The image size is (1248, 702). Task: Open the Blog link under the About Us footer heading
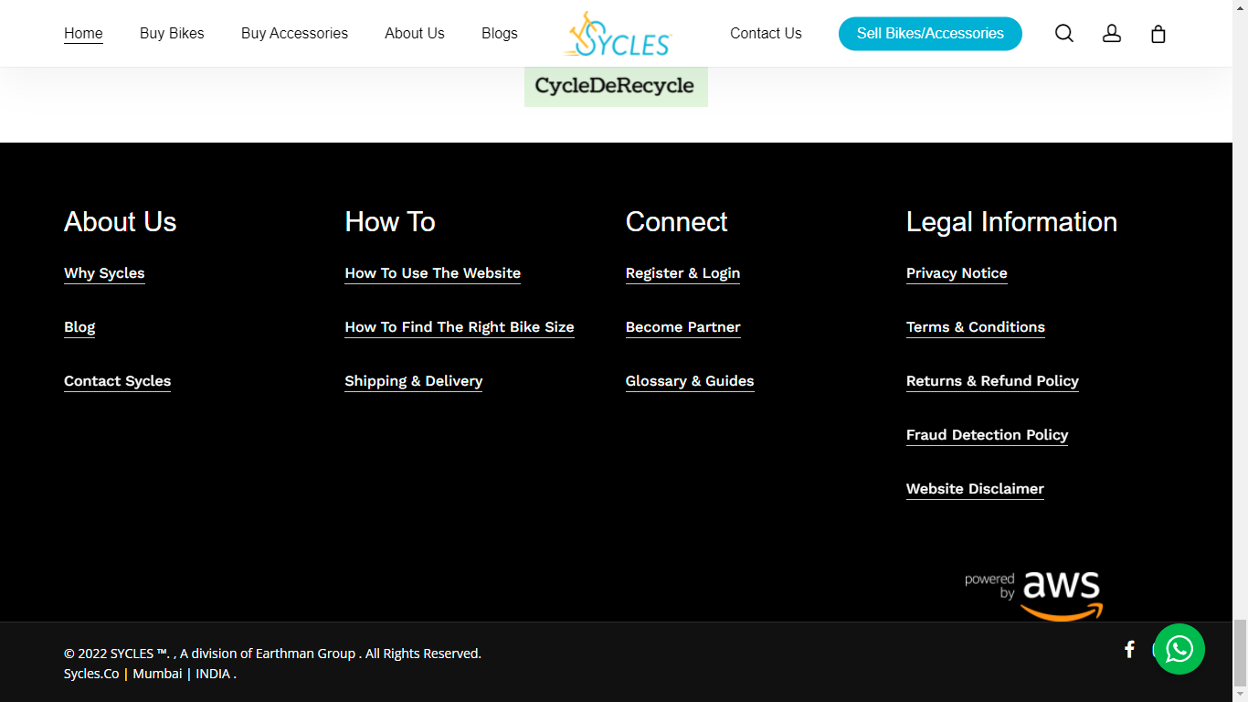(79, 327)
